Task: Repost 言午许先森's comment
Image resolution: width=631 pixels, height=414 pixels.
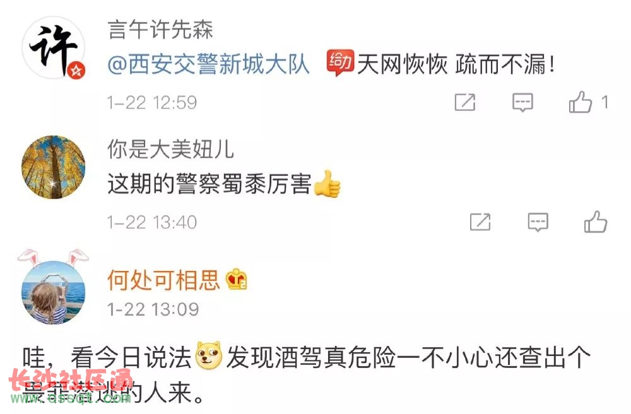Action: coord(465,102)
